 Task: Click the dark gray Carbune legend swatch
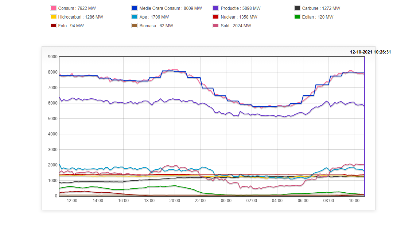pyautogui.click(x=297, y=8)
